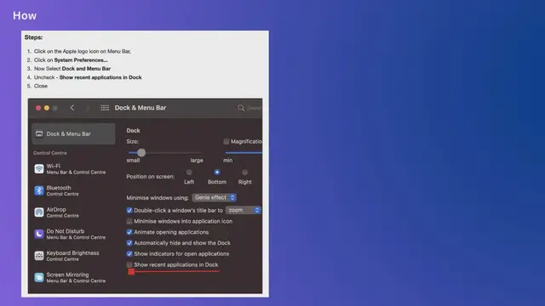Image resolution: width=545 pixels, height=306 pixels.
Task: Go back with the left chevron
Action: tap(72, 108)
